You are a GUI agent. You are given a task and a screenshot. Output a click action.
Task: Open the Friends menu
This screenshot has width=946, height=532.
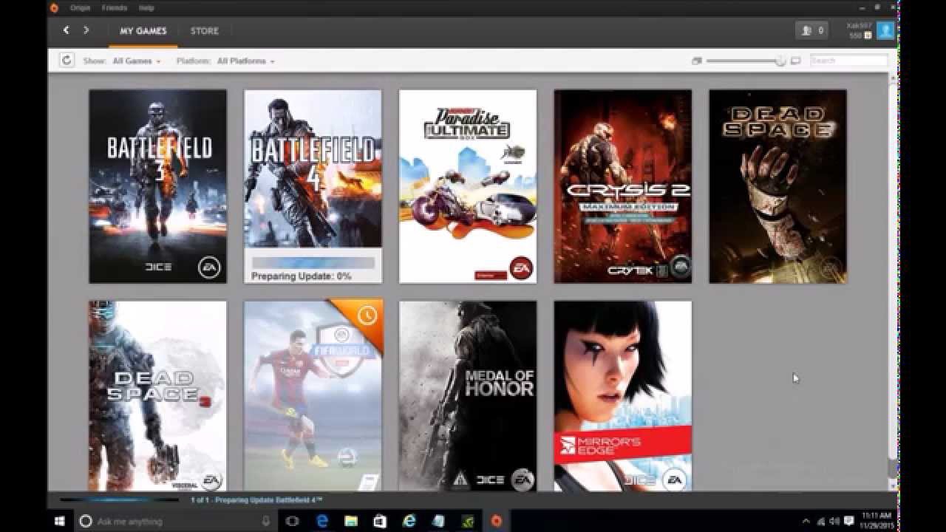(114, 7)
